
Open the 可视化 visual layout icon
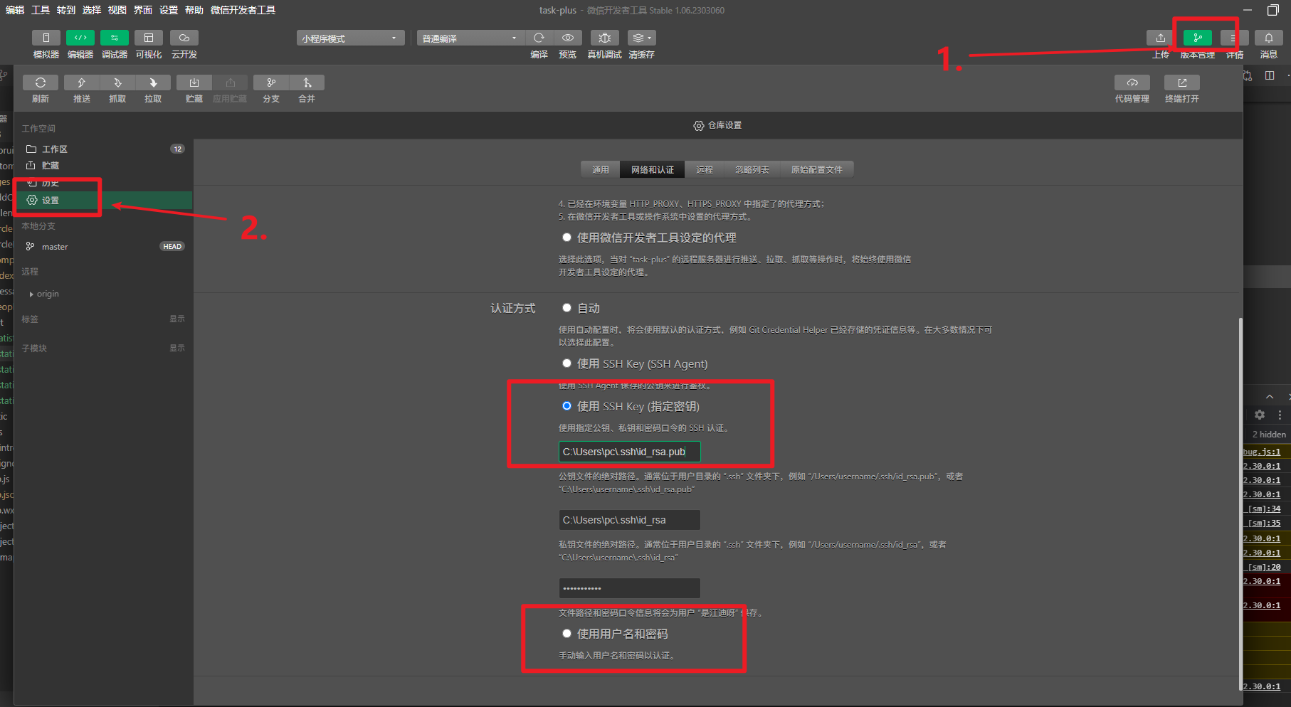click(x=149, y=38)
